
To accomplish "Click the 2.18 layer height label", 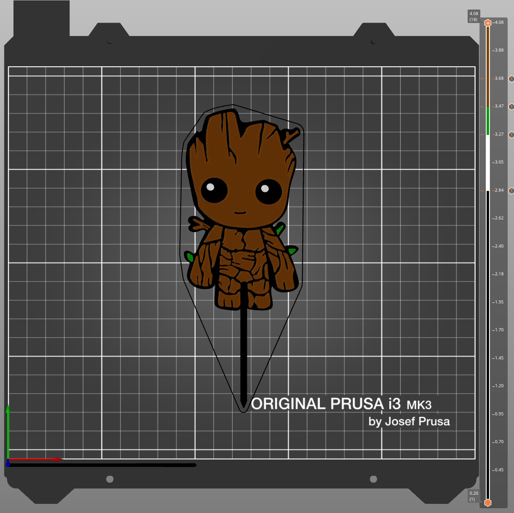I will [x=499, y=274].
